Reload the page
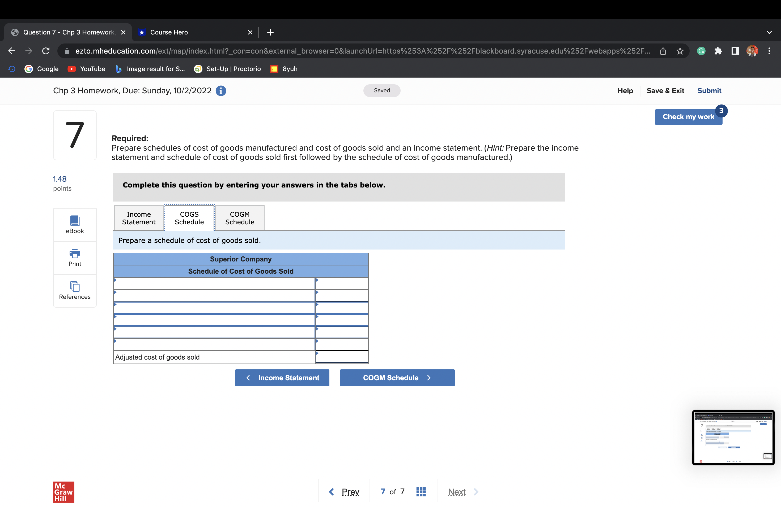781x507 pixels. [46, 51]
